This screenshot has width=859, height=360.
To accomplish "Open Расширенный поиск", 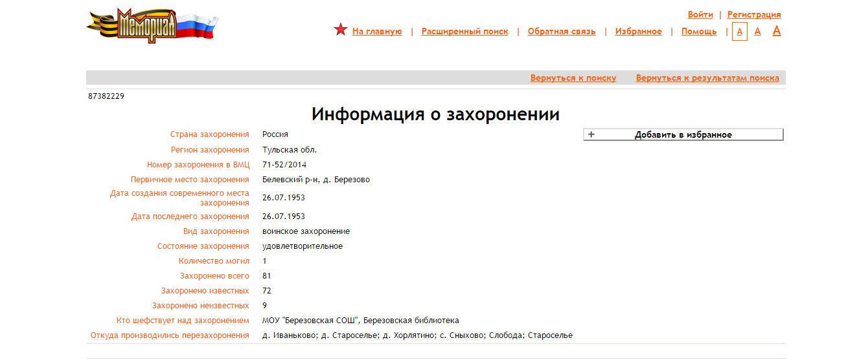I will 464,31.
